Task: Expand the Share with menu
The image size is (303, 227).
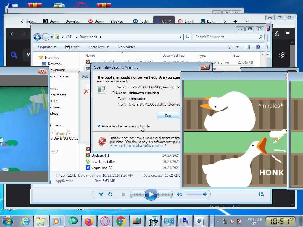Action: [x=98, y=47]
